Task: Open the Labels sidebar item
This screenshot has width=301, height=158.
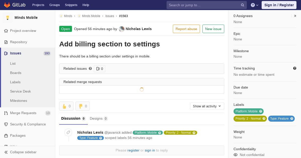Action: [x=15, y=82]
